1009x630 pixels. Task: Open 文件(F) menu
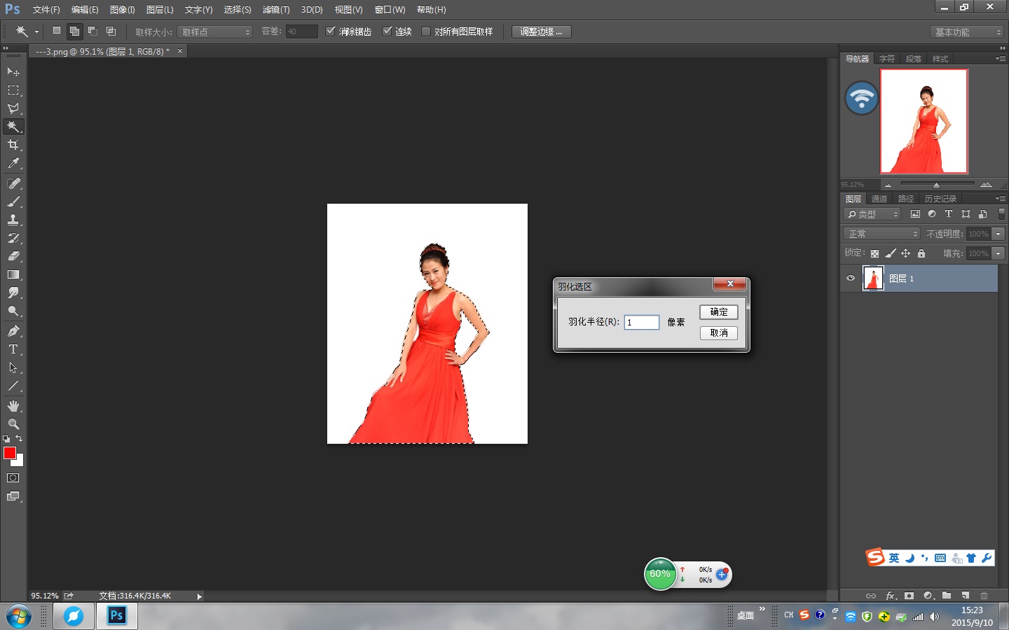click(x=46, y=10)
